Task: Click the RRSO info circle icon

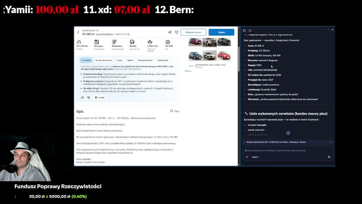Action: 128,34
